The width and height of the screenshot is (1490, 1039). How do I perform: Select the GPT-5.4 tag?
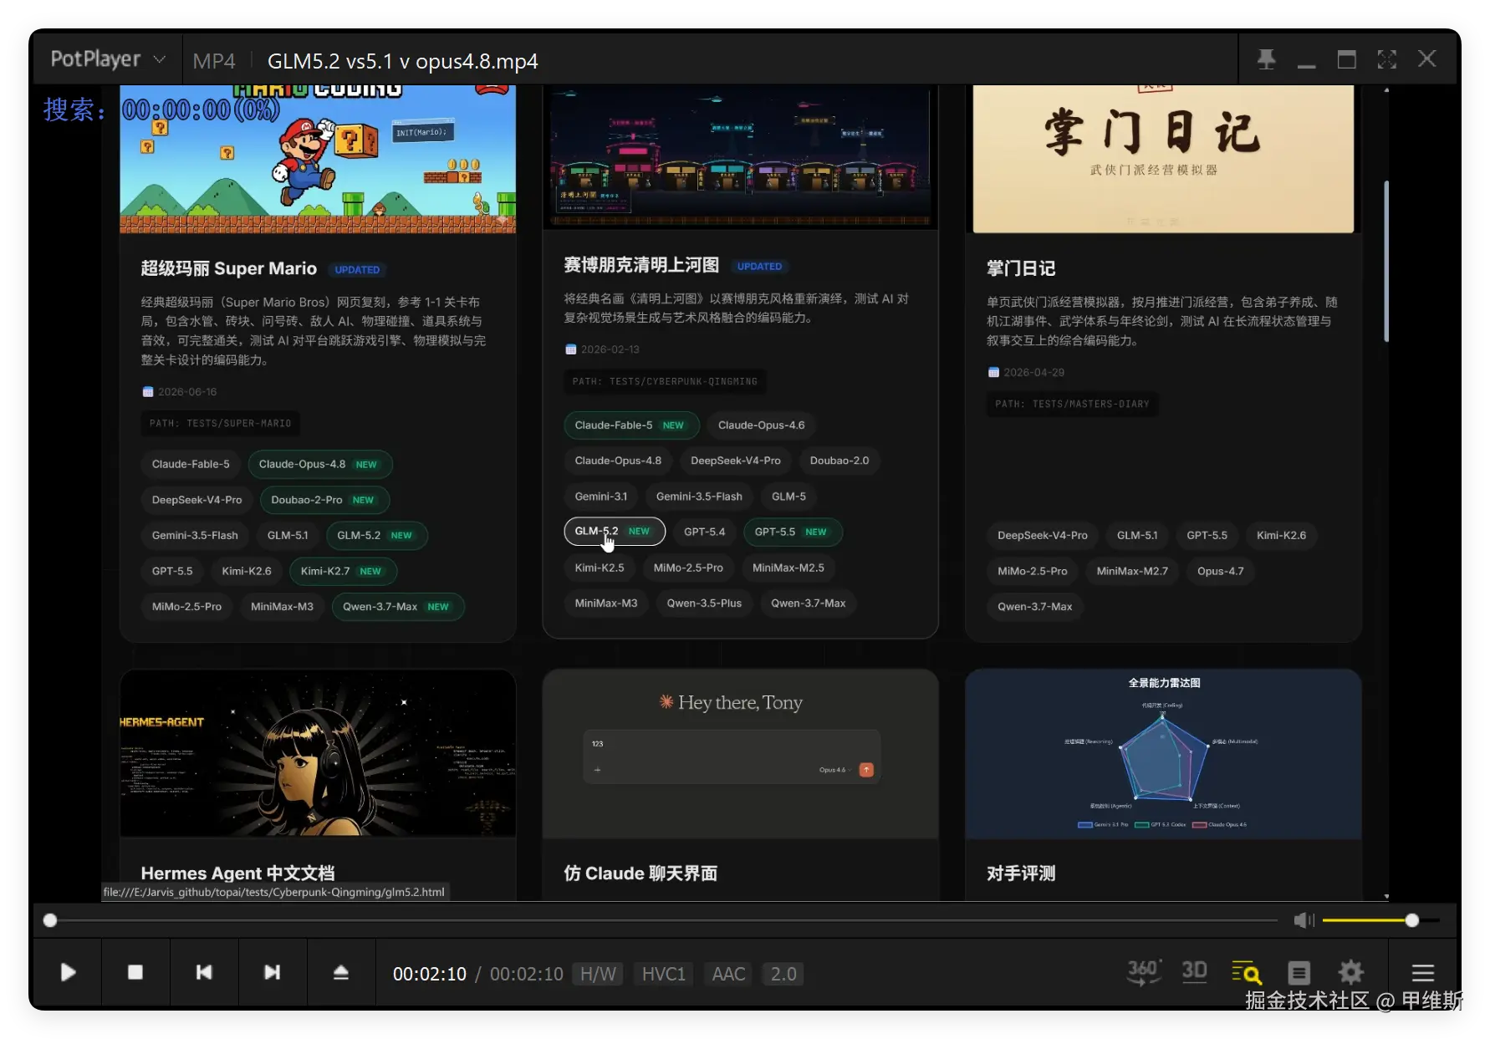[x=704, y=532]
